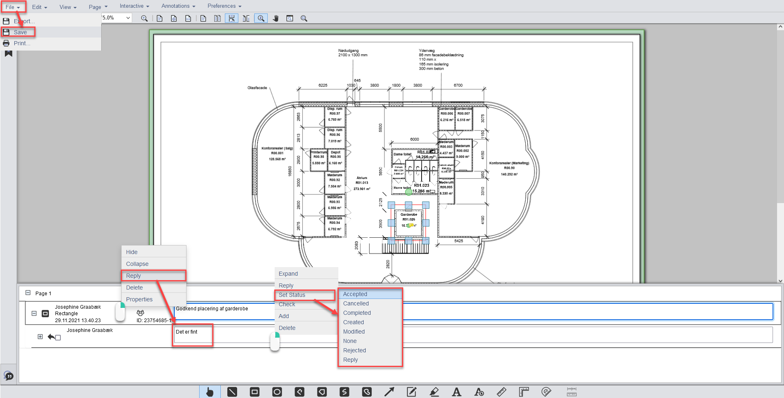Activate the Highlighter tool

434,392
